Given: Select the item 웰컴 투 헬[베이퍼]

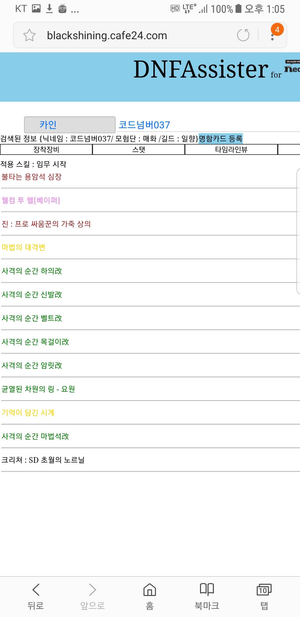Looking at the screenshot, I should coord(31,200).
